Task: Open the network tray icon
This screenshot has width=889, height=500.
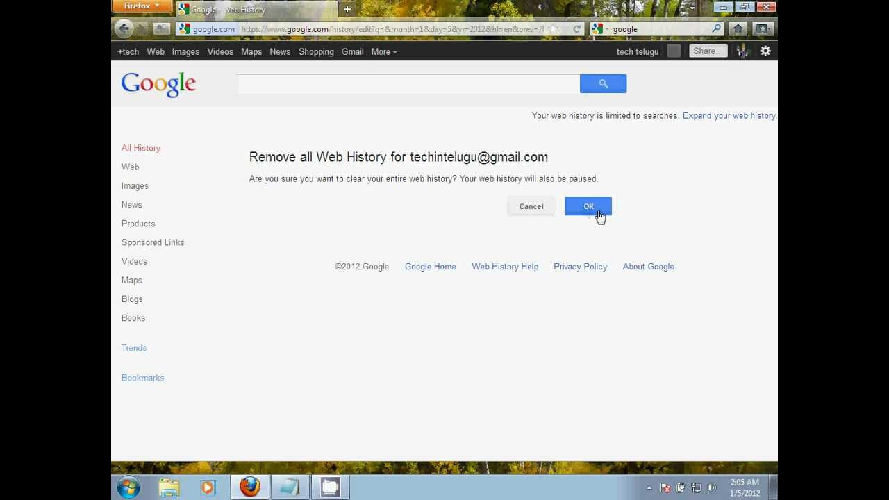Action: tap(697, 488)
